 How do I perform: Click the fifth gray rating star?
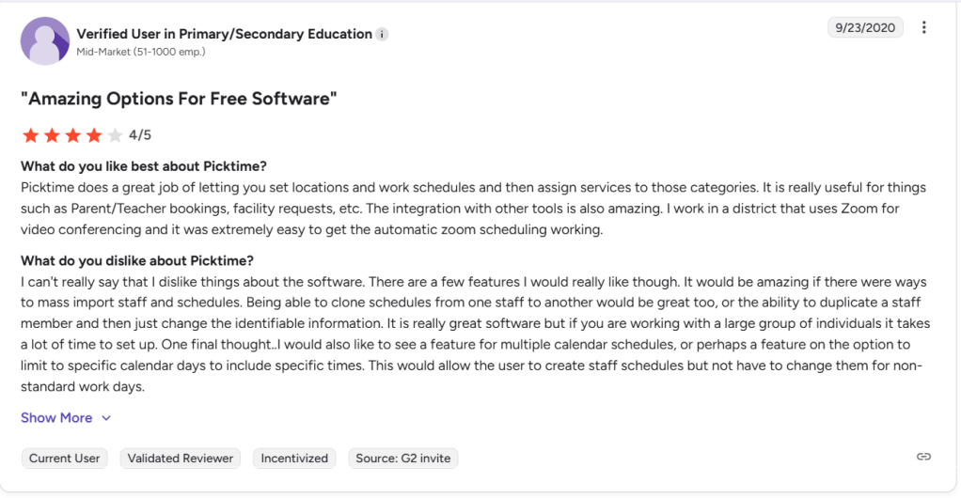click(x=115, y=135)
